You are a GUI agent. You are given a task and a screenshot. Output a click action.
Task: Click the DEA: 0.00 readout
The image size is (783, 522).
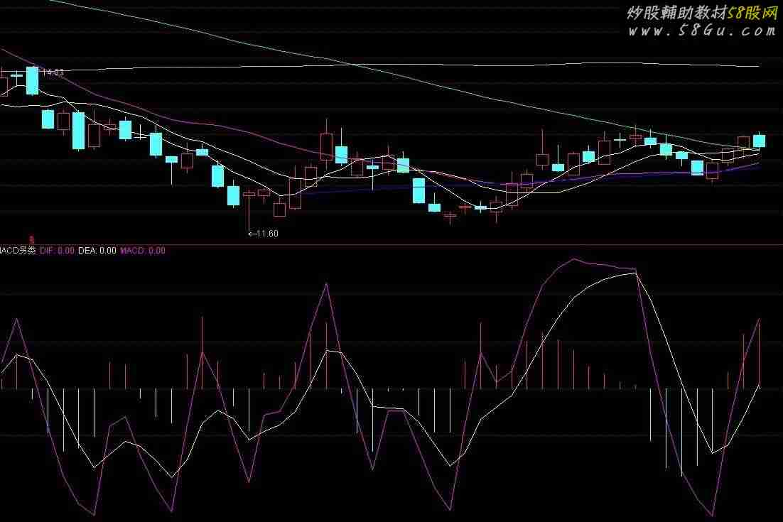pos(97,251)
